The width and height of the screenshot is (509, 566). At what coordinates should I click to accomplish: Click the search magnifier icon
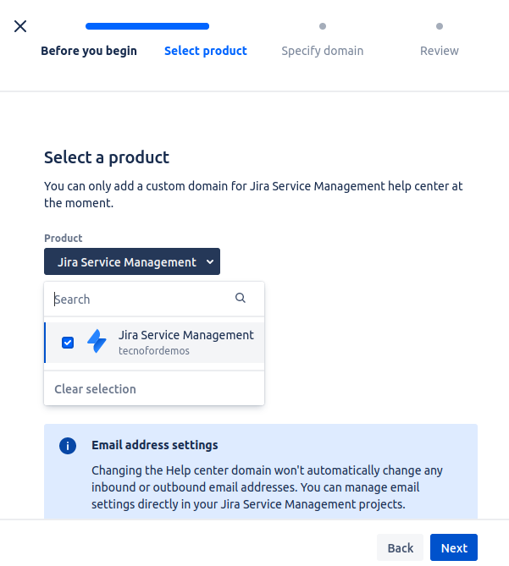[241, 298]
